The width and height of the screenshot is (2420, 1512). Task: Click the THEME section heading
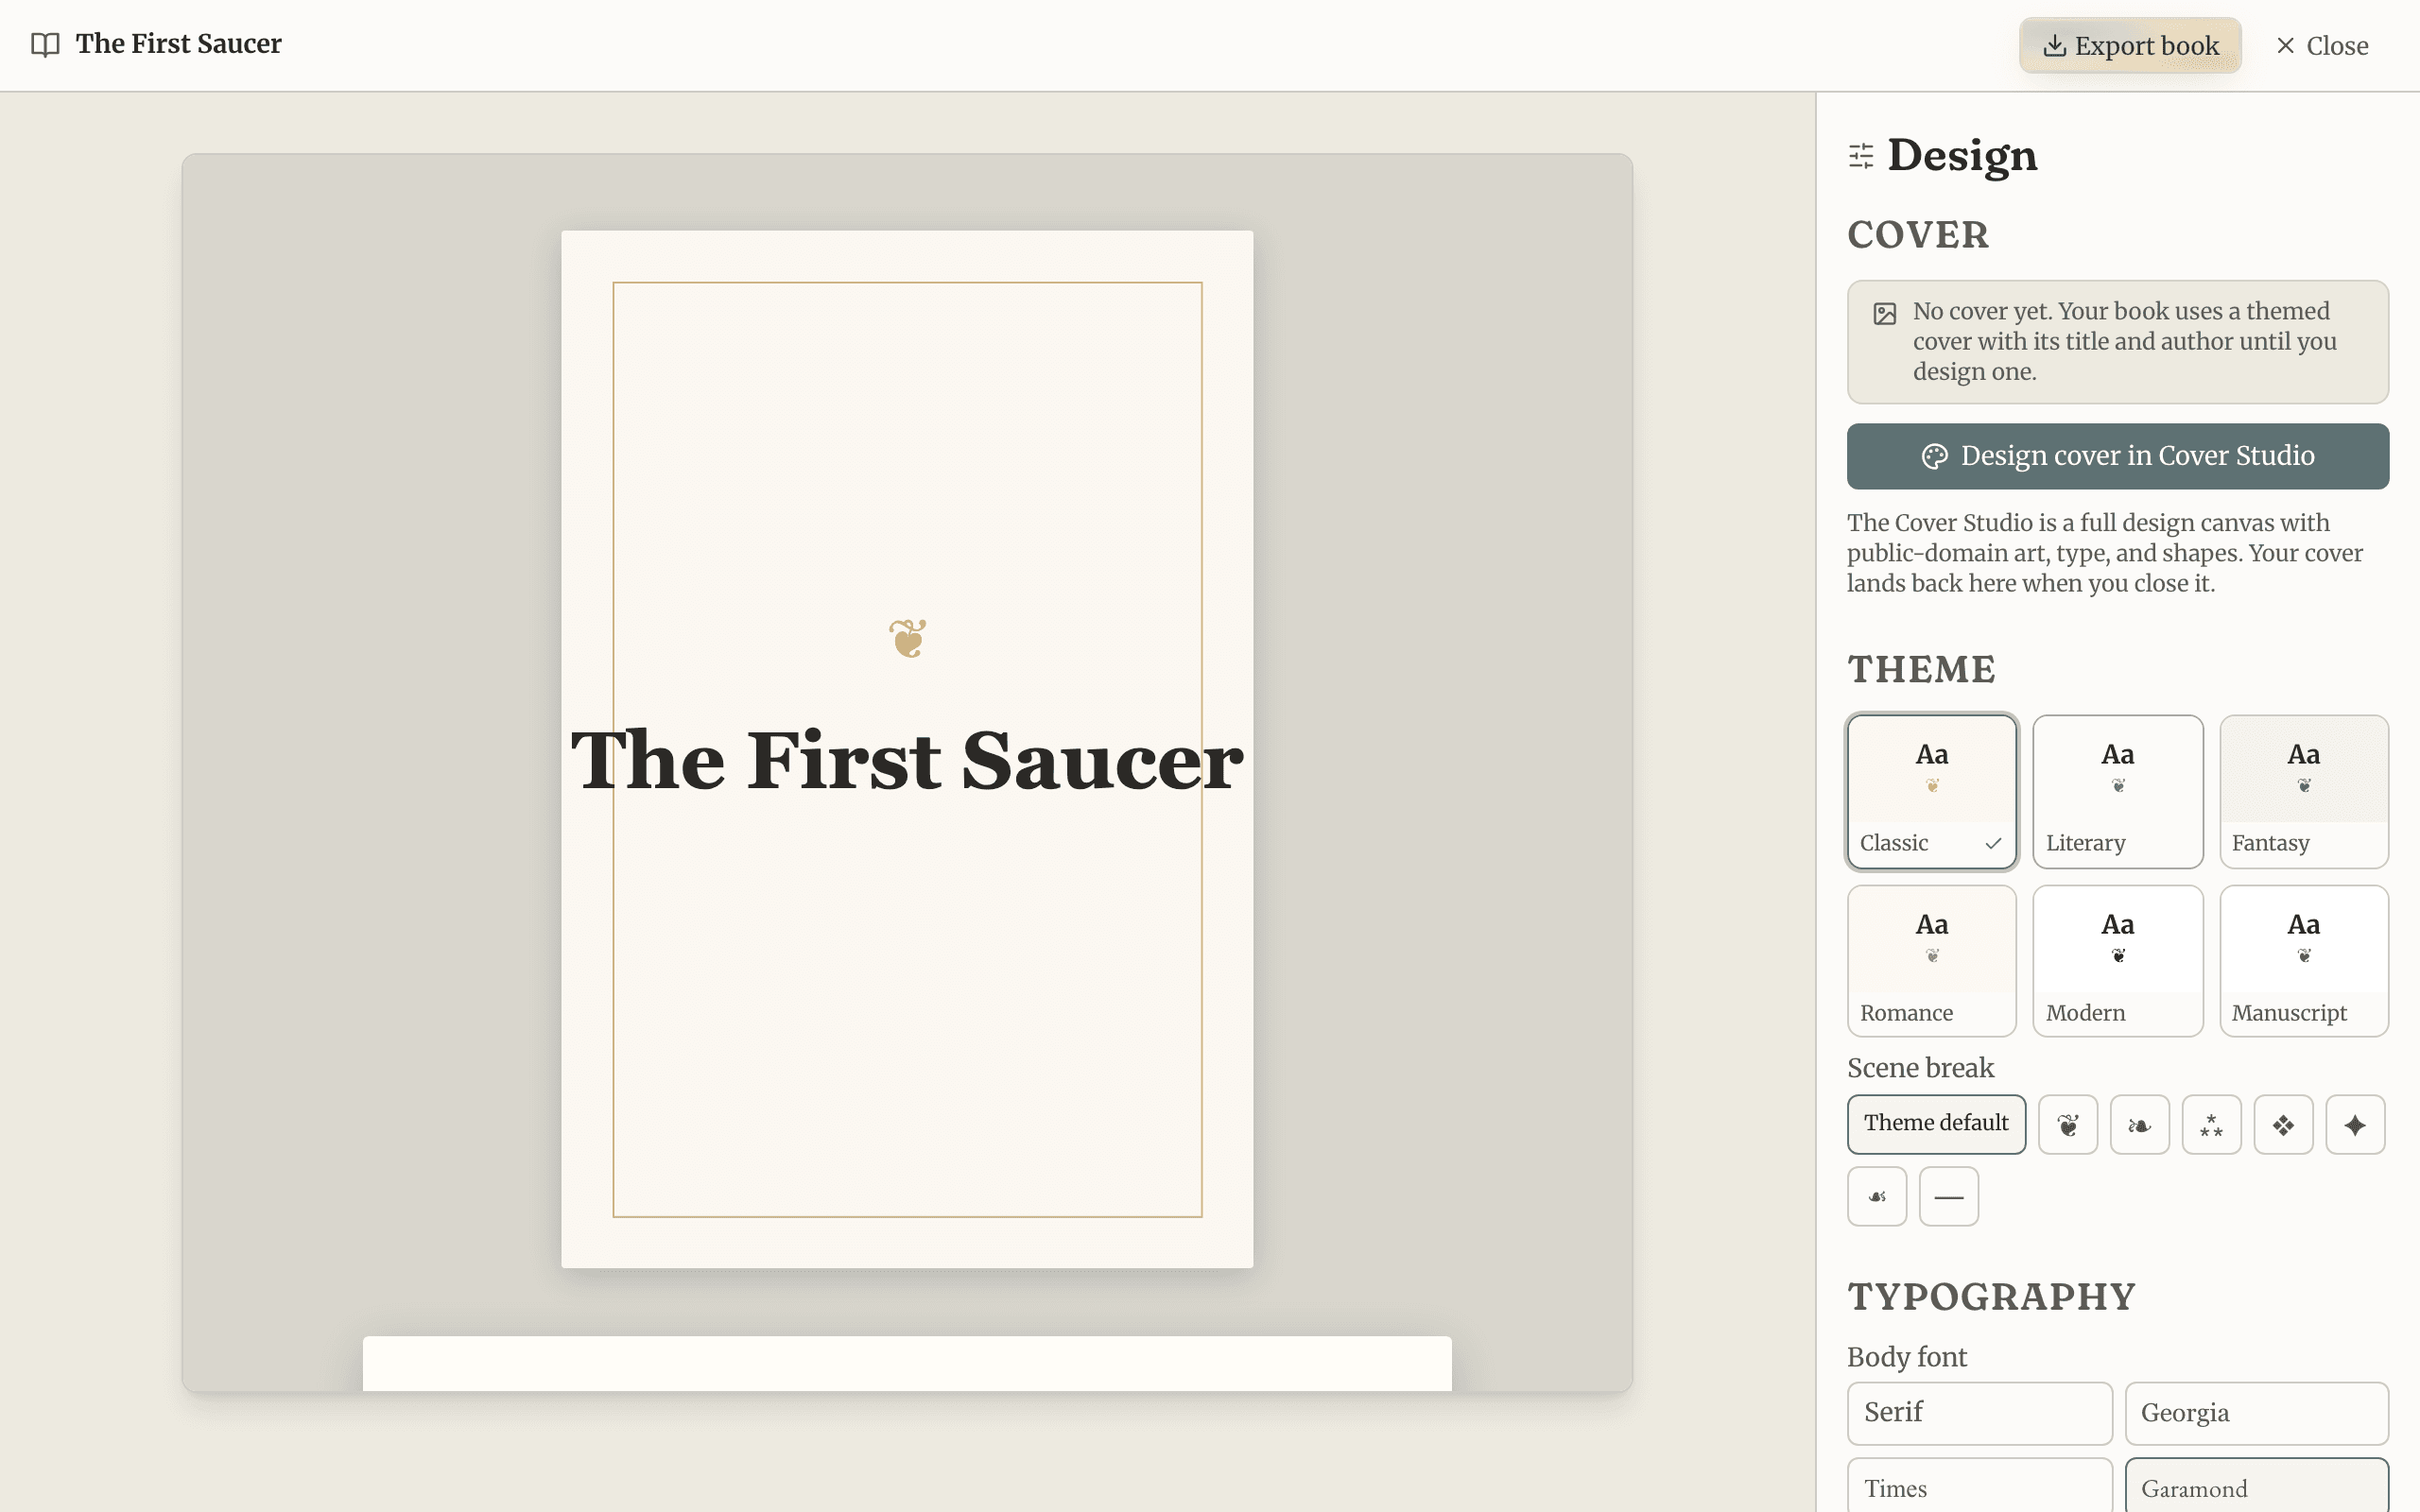click(x=1921, y=669)
